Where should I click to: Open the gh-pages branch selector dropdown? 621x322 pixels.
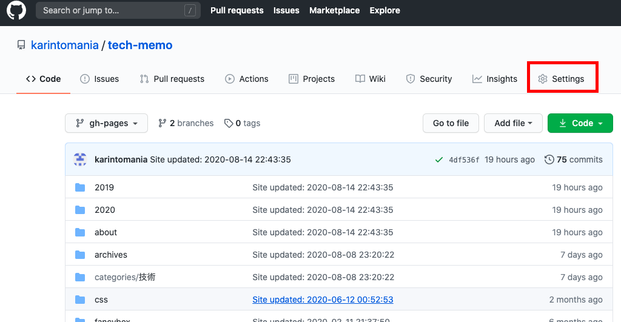(x=107, y=123)
